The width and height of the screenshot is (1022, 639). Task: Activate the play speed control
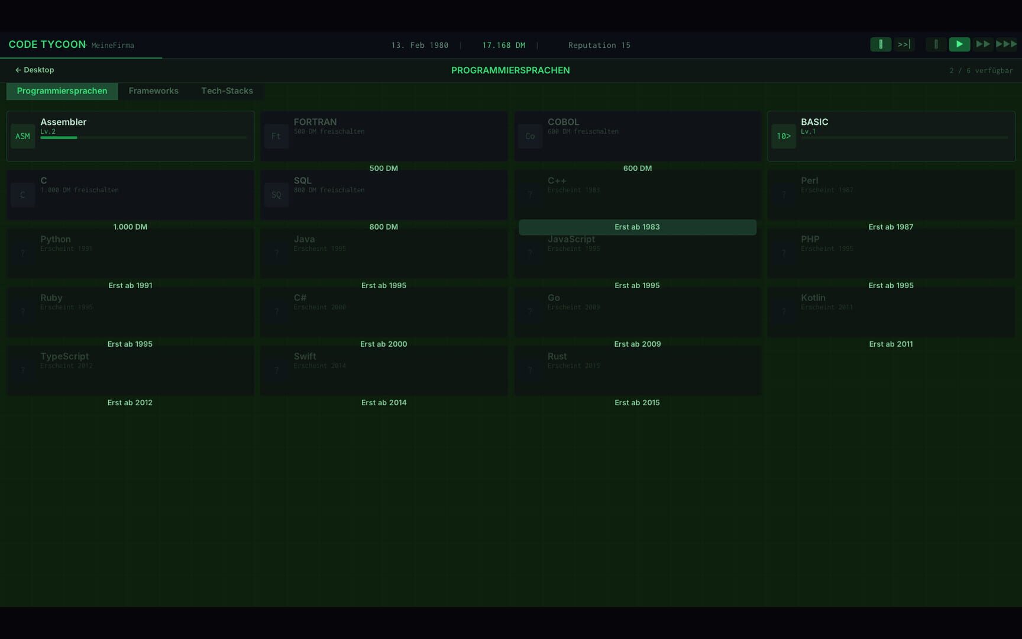point(959,44)
